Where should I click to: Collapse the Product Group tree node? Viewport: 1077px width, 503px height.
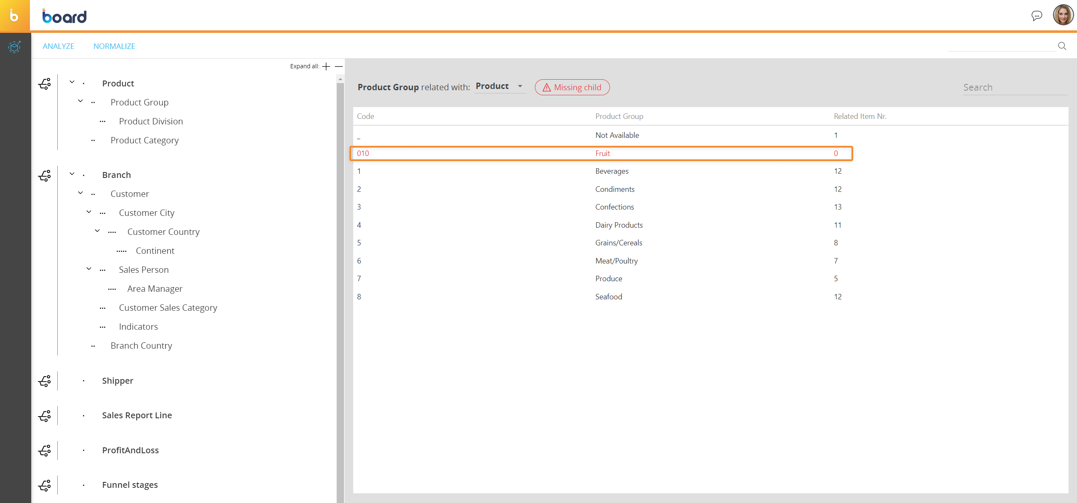click(81, 101)
